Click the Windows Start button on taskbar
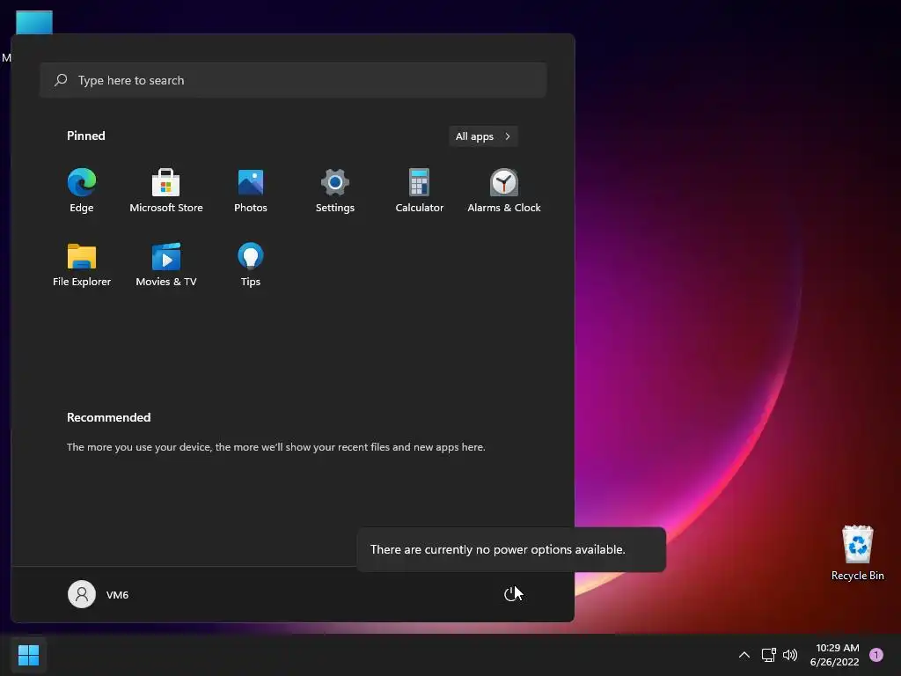Image resolution: width=901 pixels, height=676 pixels. 28,655
